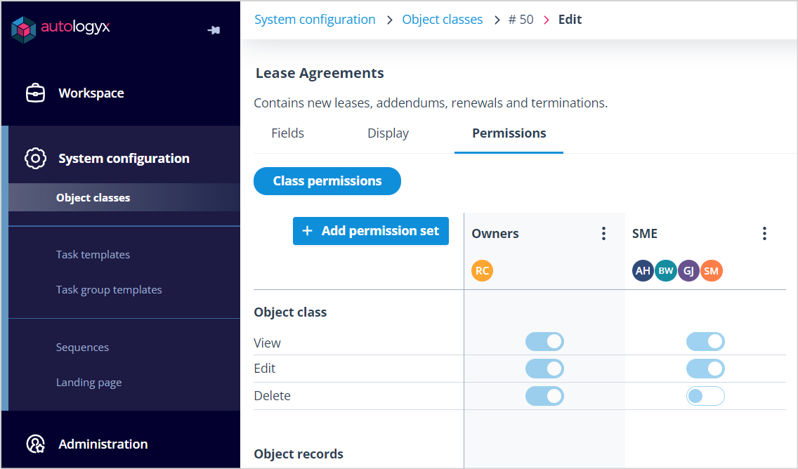798x469 pixels.
Task: Click the Class permissions button
Action: click(327, 181)
